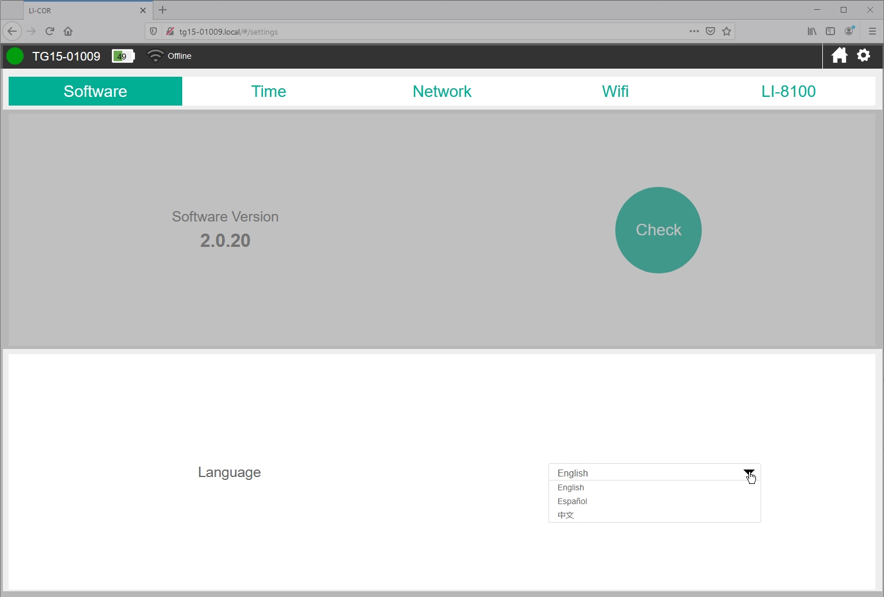The height and width of the screenshot is (597, 884).
Task: Open the Firefox hamburger menu
Action: [872, 31]
